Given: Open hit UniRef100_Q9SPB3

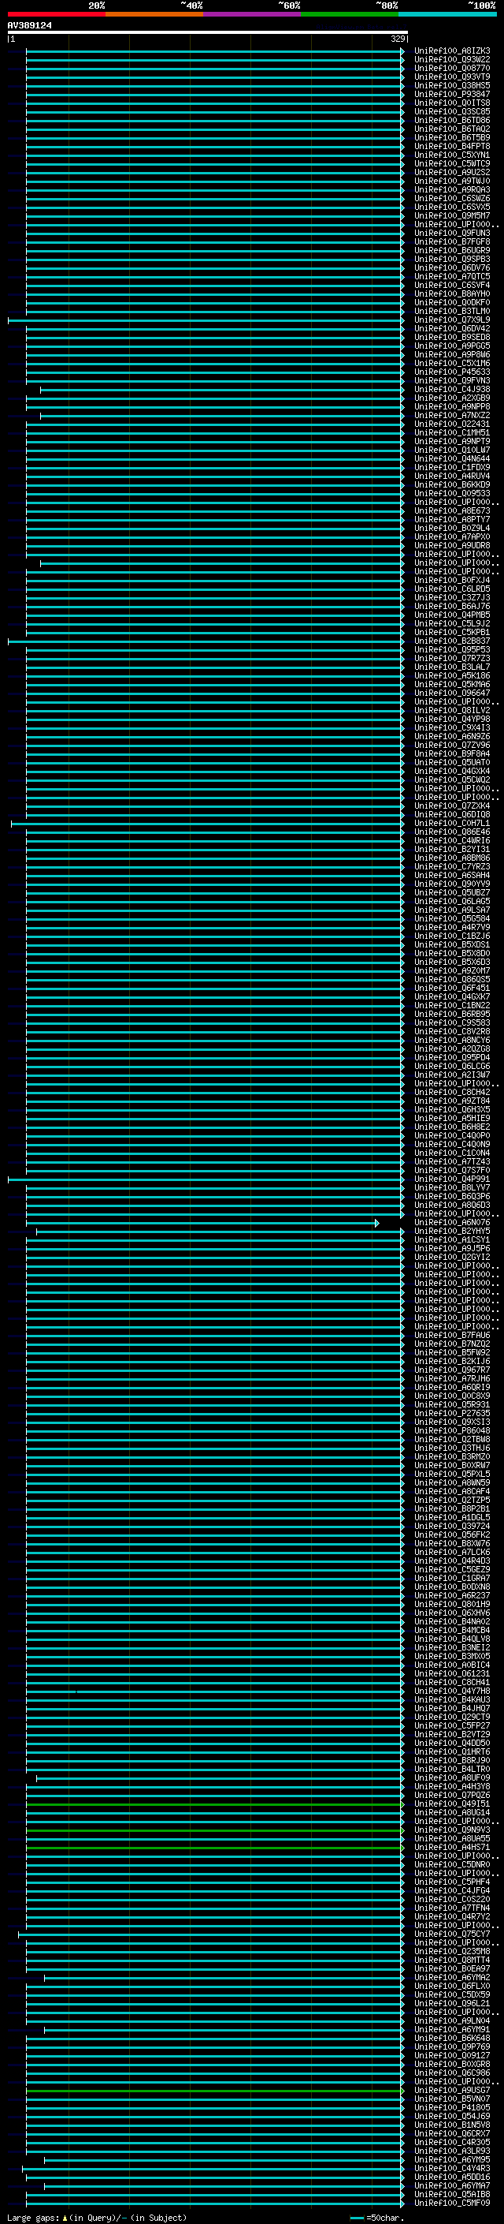Looking at the screenshot, I should [x=451, y=259].
